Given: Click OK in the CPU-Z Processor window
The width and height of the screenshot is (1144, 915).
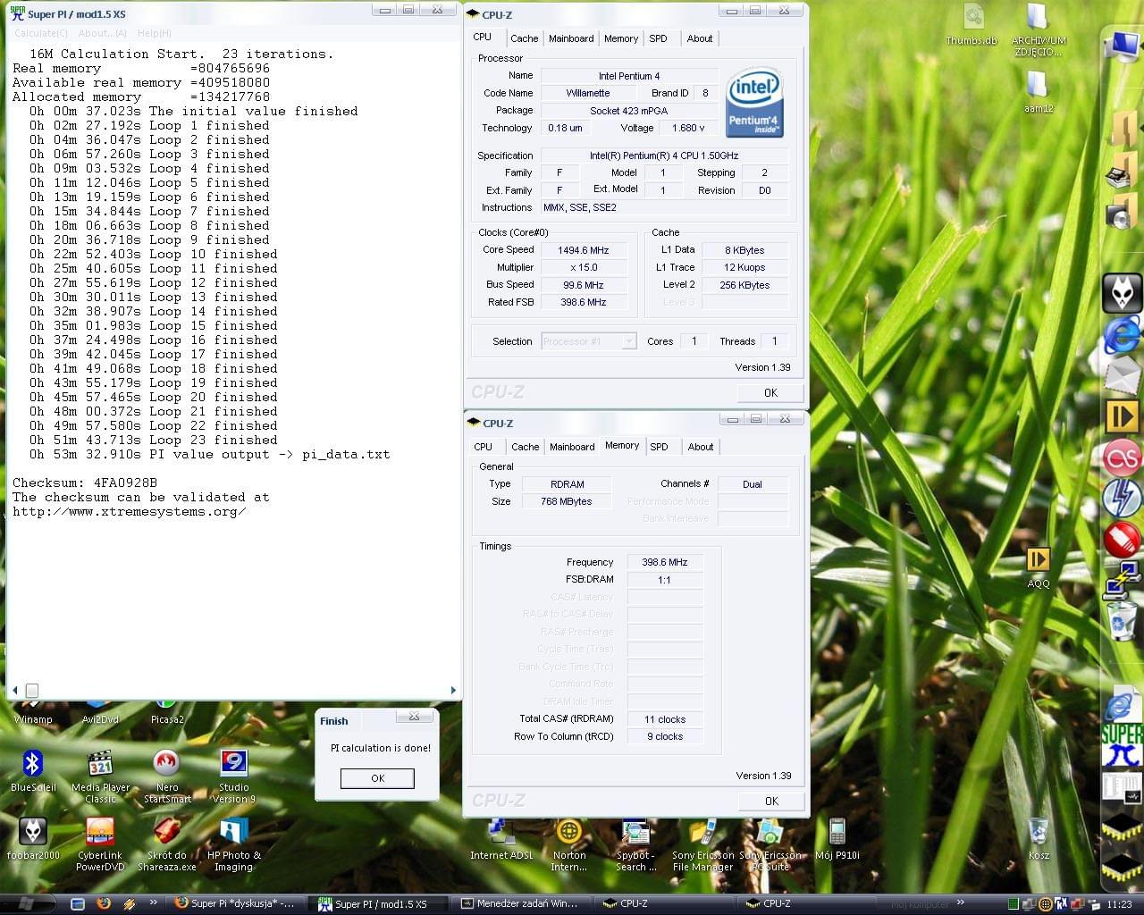Looking at the screenshot, I should tap(770, 392).
